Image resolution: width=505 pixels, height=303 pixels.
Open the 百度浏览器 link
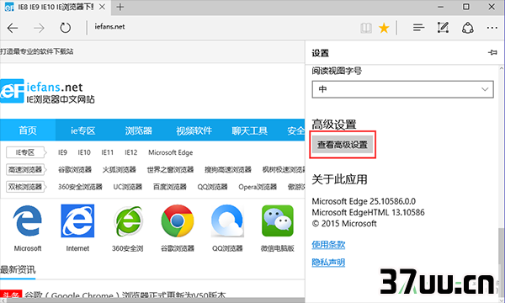click(170, 187)
